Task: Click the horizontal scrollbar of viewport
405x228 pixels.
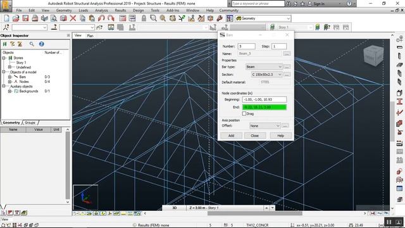Action: coord(254,213)
